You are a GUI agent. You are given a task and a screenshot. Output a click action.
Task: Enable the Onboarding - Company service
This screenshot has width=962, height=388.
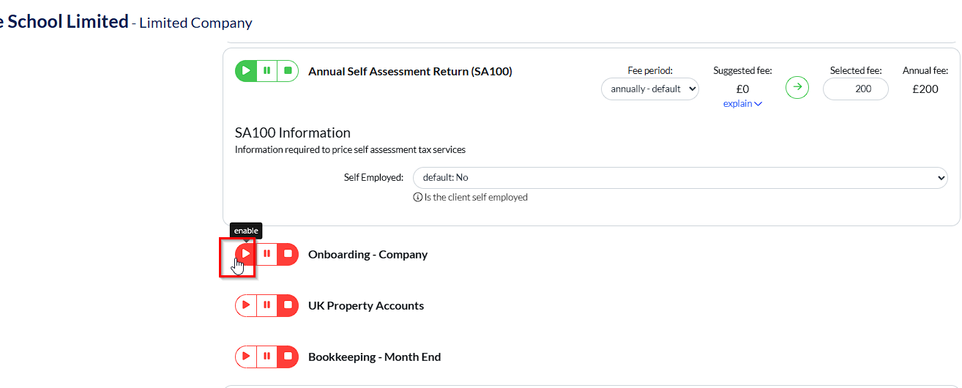pos(246,254)
